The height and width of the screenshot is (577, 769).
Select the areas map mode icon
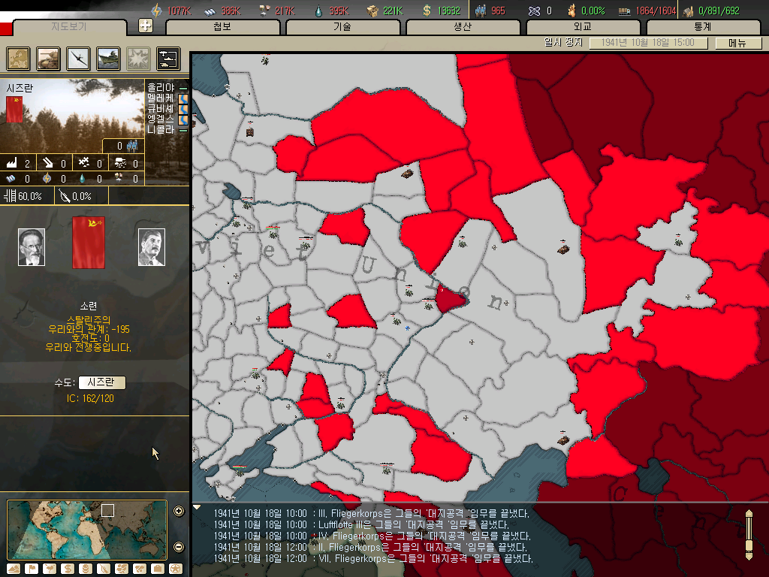(x=140, y=569)
